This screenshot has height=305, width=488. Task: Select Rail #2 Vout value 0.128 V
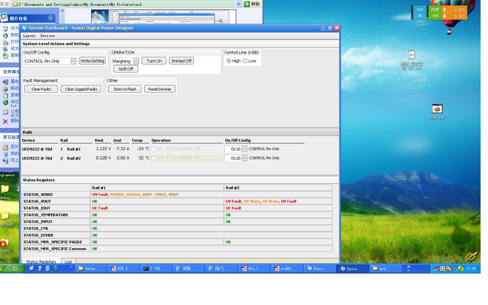[104, 158]
